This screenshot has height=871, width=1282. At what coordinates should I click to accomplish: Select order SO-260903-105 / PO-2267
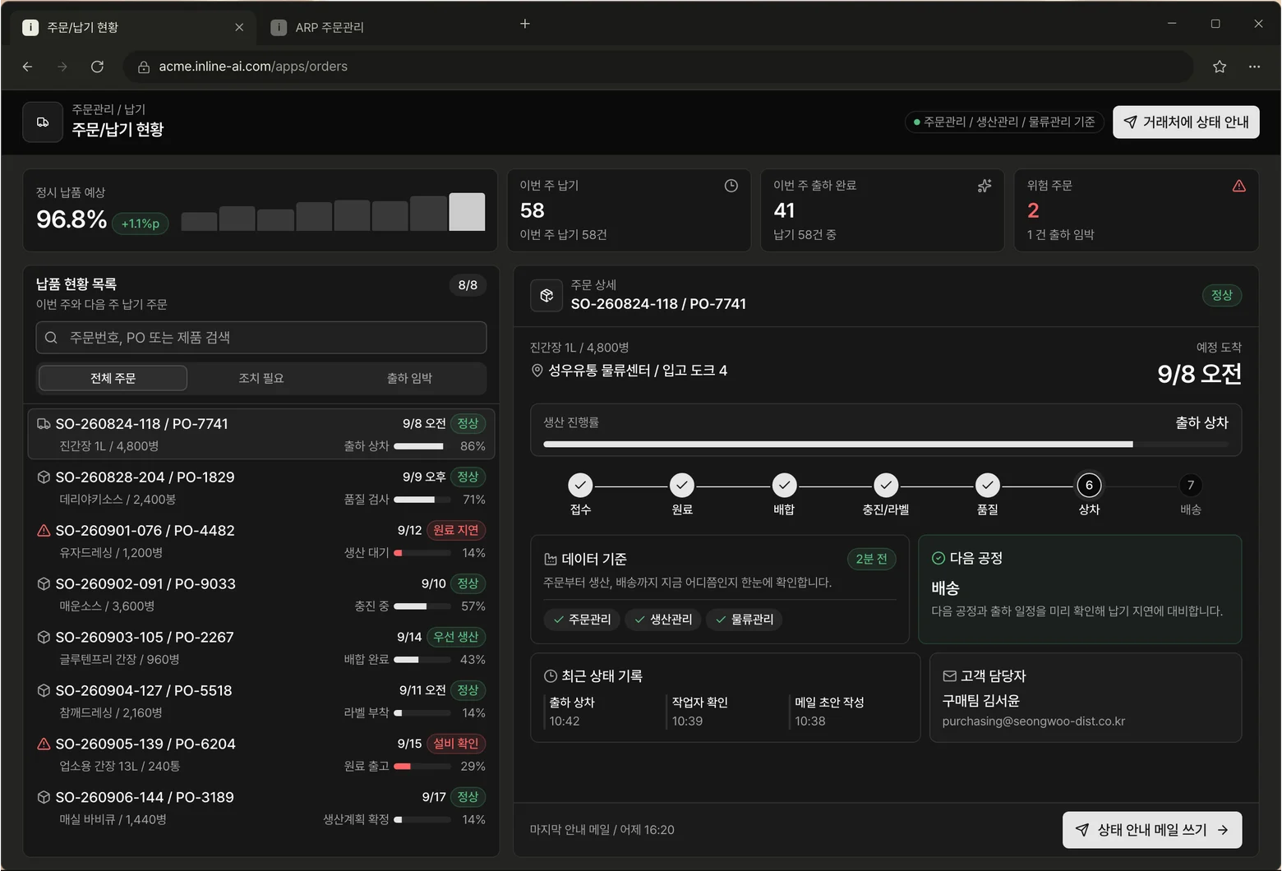pos(261,647)
